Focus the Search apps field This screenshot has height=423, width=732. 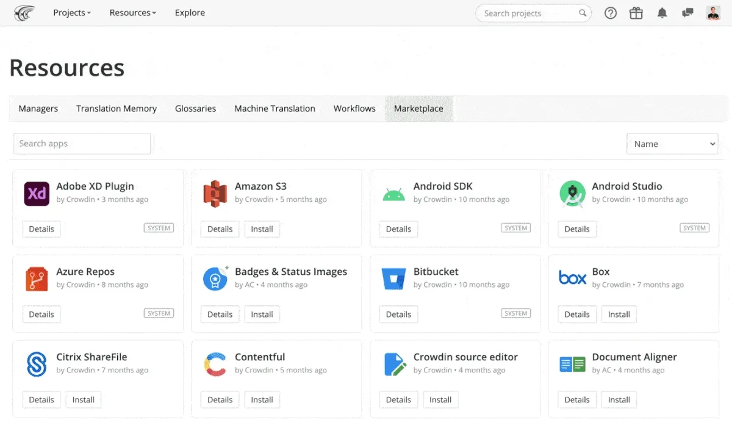(x=82, y=144)
